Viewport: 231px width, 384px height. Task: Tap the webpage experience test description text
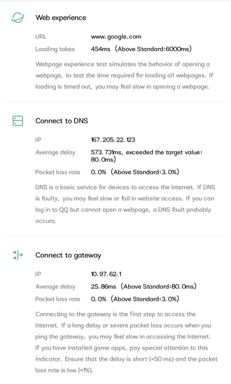124,75
